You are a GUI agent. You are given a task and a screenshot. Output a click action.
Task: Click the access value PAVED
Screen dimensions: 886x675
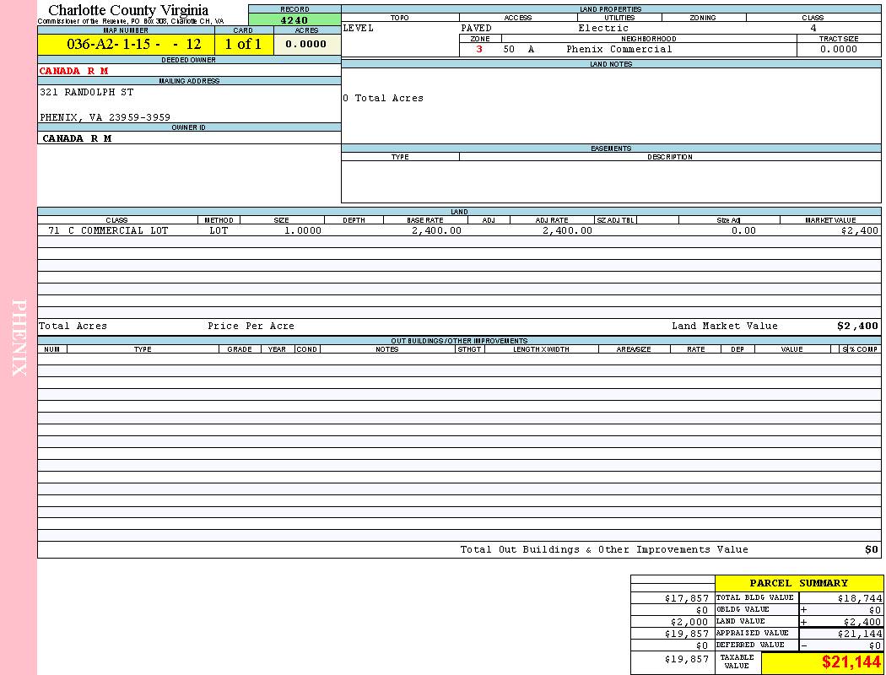coord(477,28)
